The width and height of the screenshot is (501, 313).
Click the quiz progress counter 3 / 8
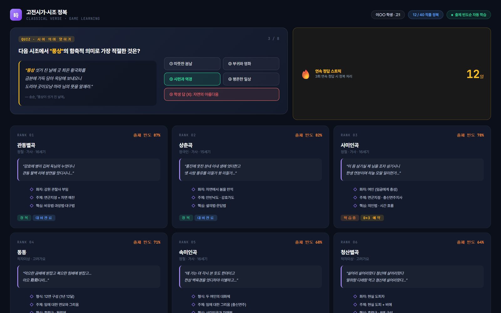(x=273, y=38)
